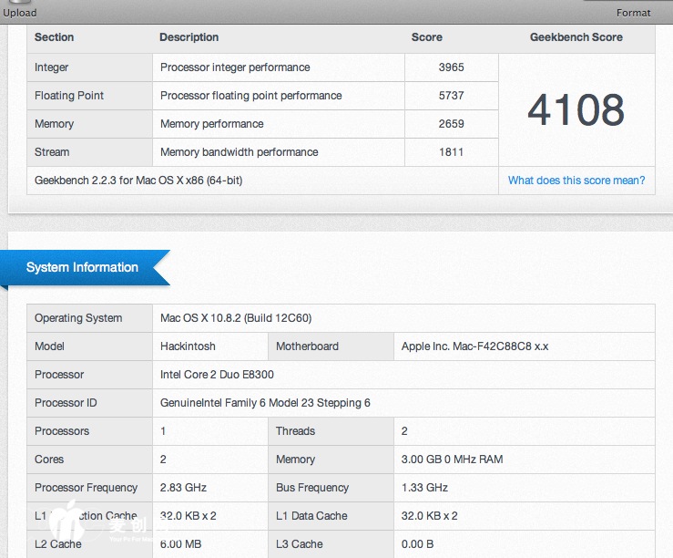Click the Upload toolbar button
Screen dimensions: 673x558
point(19,11)
